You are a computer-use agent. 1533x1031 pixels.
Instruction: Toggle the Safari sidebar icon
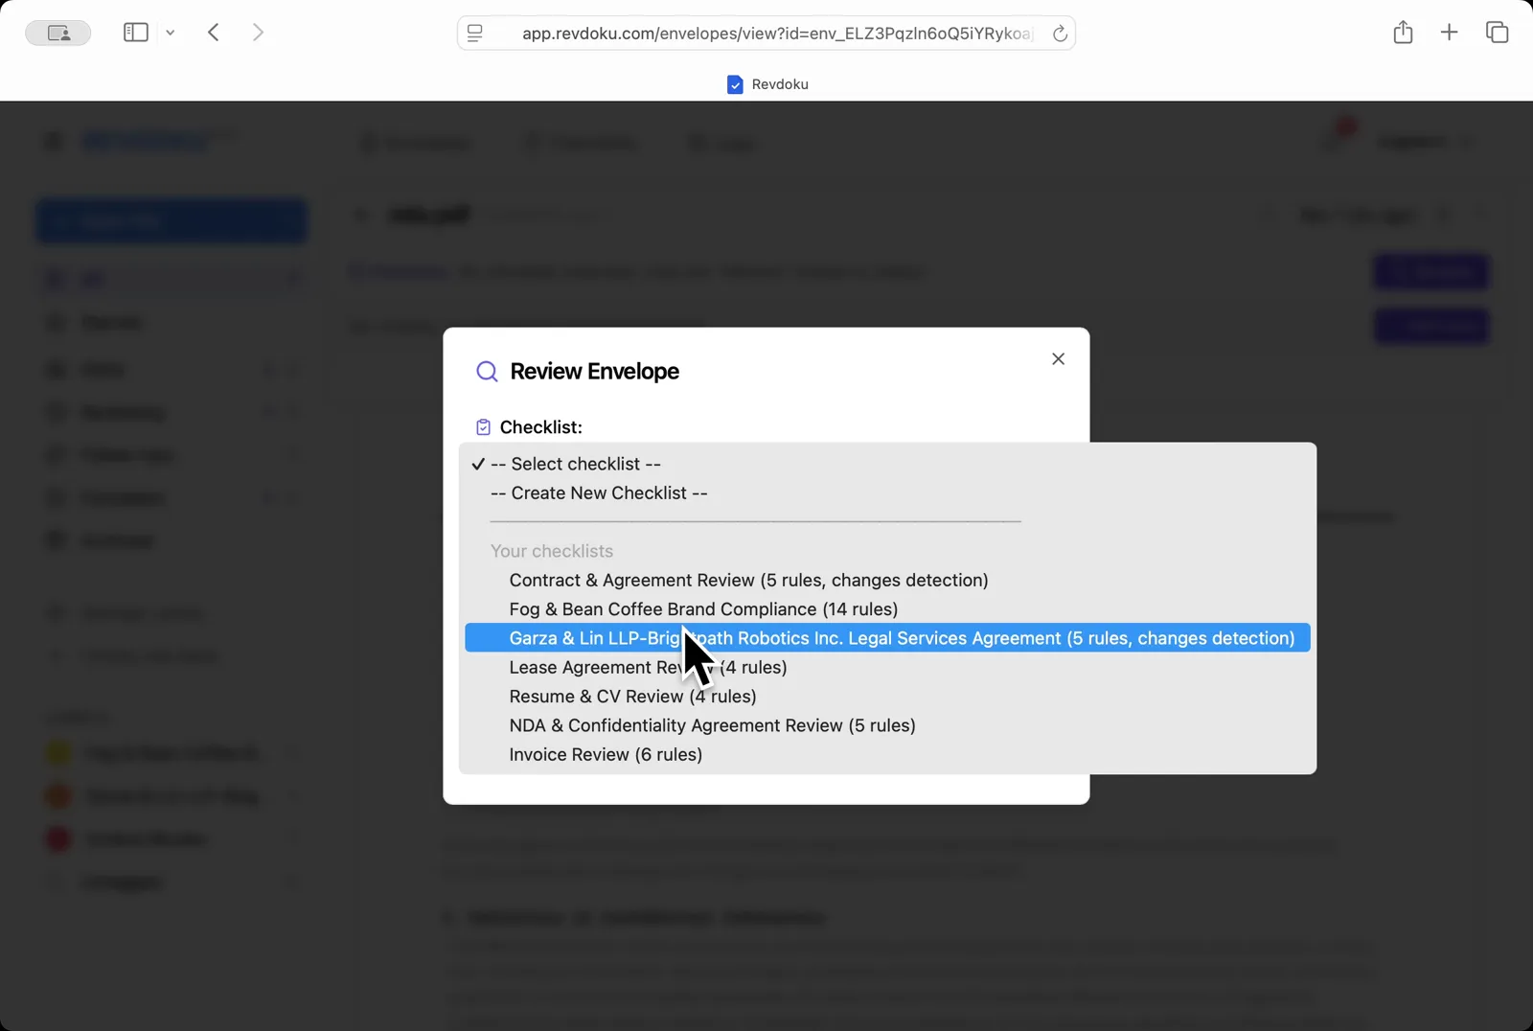[x=134, y=32]
